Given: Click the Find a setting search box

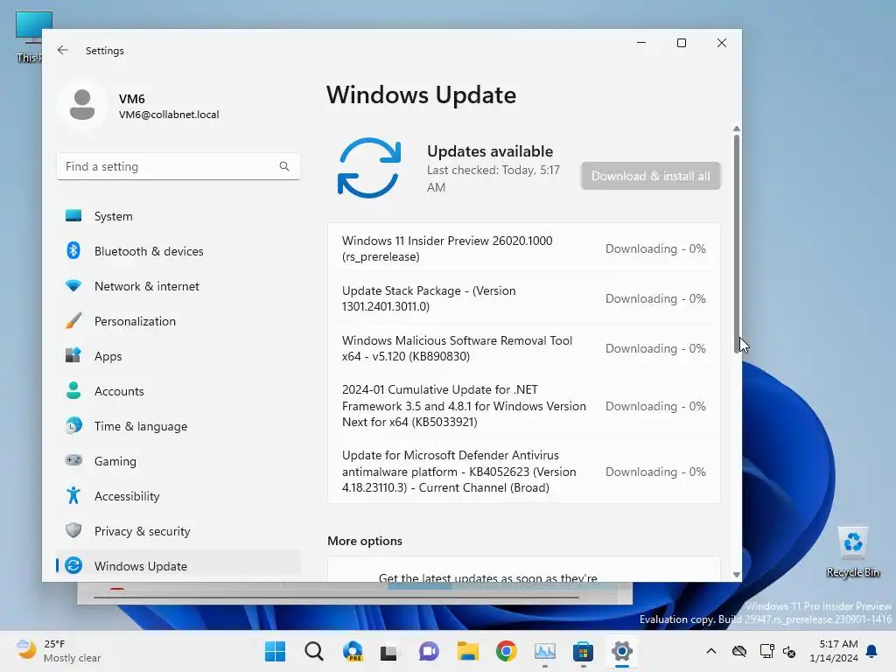Looking at the screenshot, I should tap(178, 166).
